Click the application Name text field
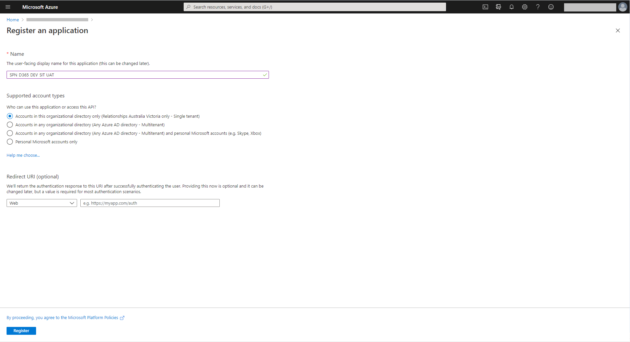 134,75
